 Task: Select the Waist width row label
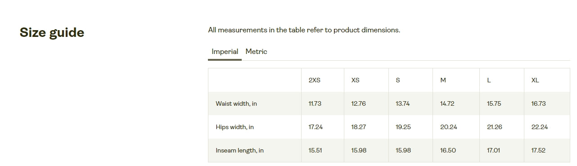[x=236, y=103]
